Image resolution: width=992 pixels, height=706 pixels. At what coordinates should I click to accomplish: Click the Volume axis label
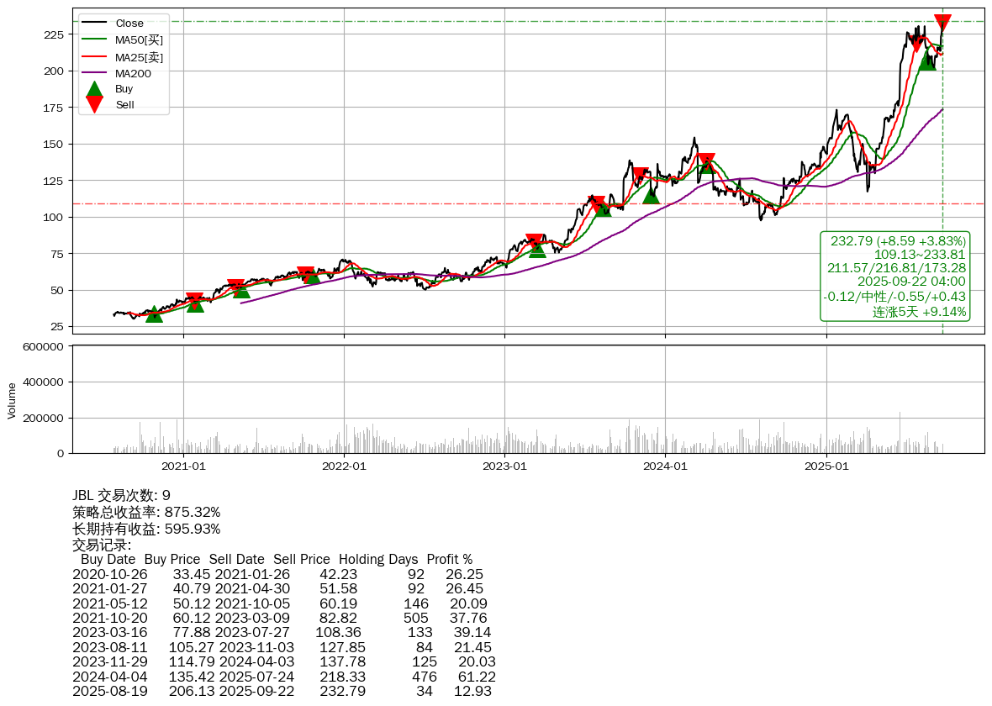[12, 400]
